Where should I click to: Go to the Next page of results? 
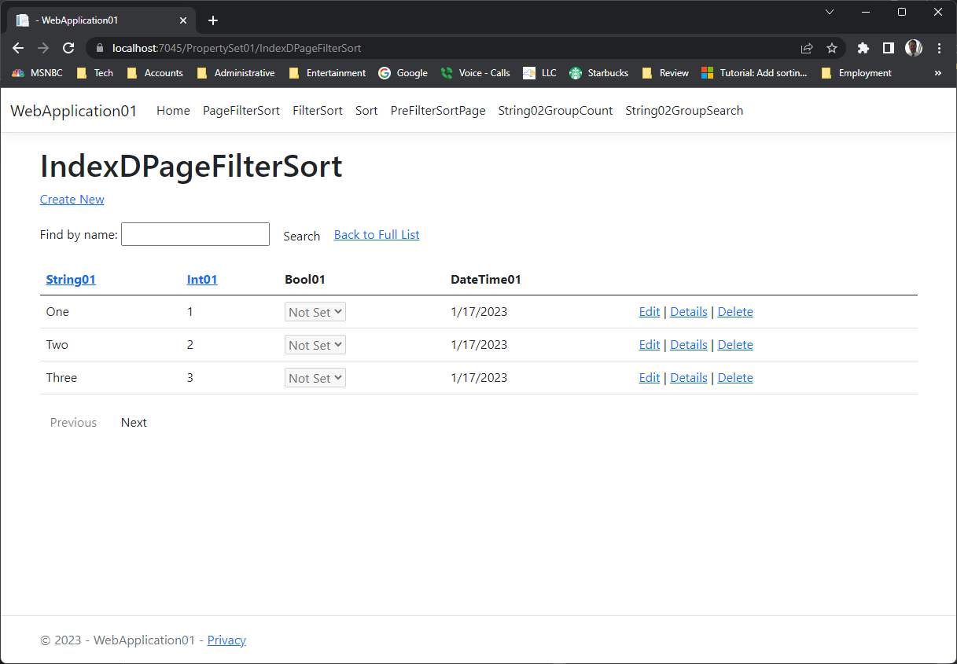134,423
